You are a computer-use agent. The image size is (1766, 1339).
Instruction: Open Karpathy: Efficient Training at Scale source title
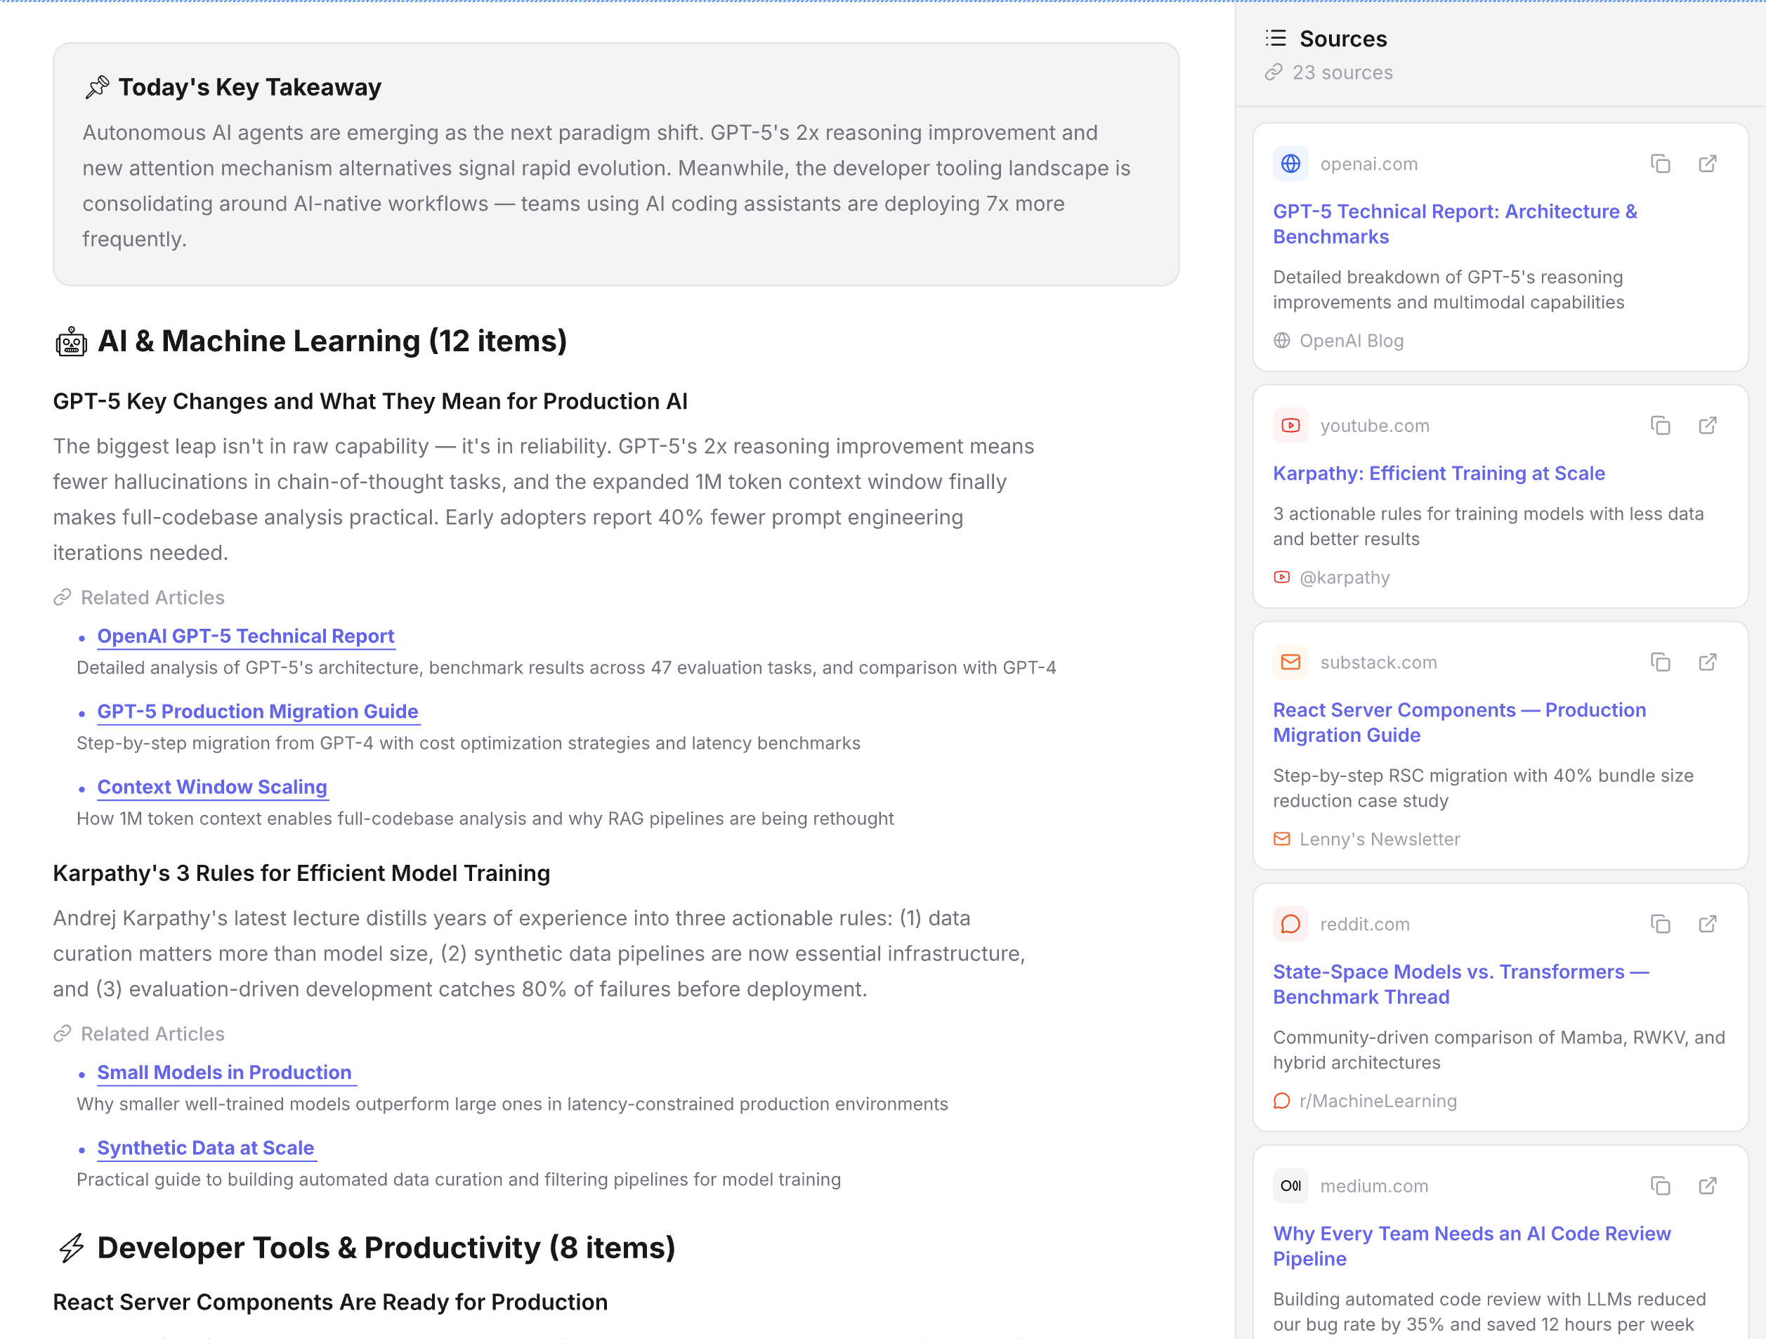1438,473
